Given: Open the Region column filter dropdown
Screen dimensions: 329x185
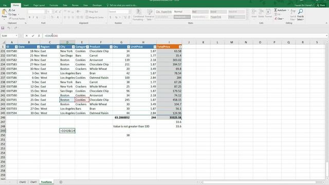Looking at the screenshot, I should [x=58, y=47].
